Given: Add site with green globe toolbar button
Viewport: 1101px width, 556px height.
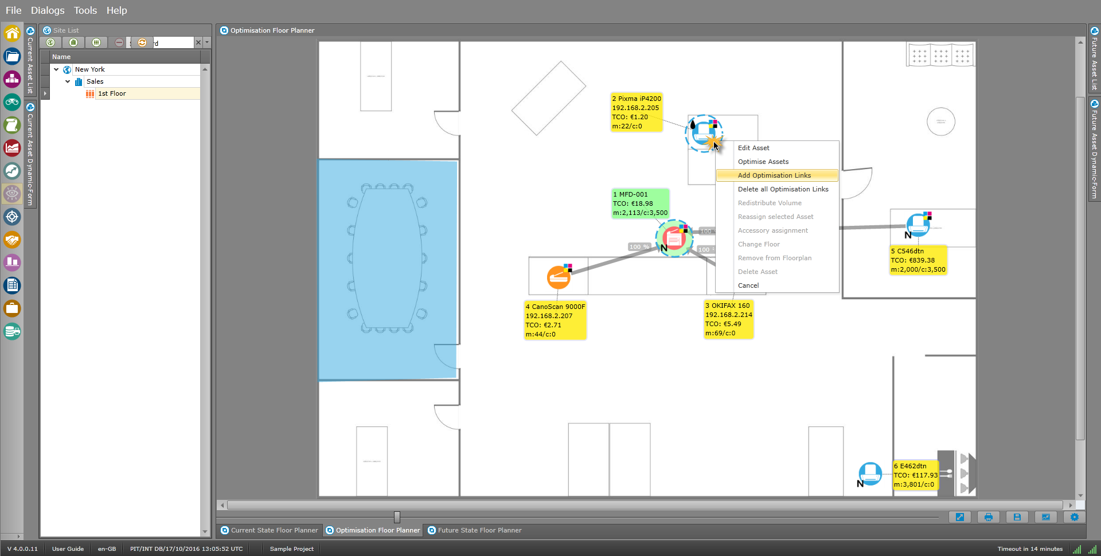Looking at the screenshot, I should 50,42.
